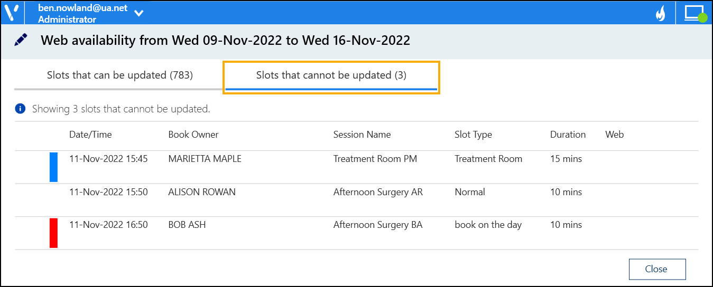The height and width of the screenshot is (287, 713).
Task: Open the flame icon in header
Action: coord(660,13)
